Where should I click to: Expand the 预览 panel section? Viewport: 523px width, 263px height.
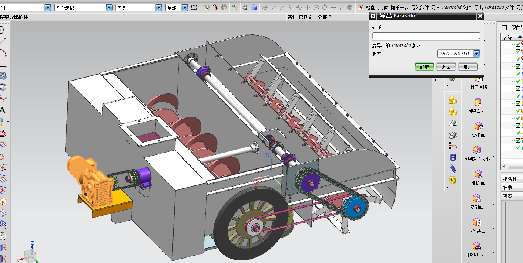click(512, 196)
